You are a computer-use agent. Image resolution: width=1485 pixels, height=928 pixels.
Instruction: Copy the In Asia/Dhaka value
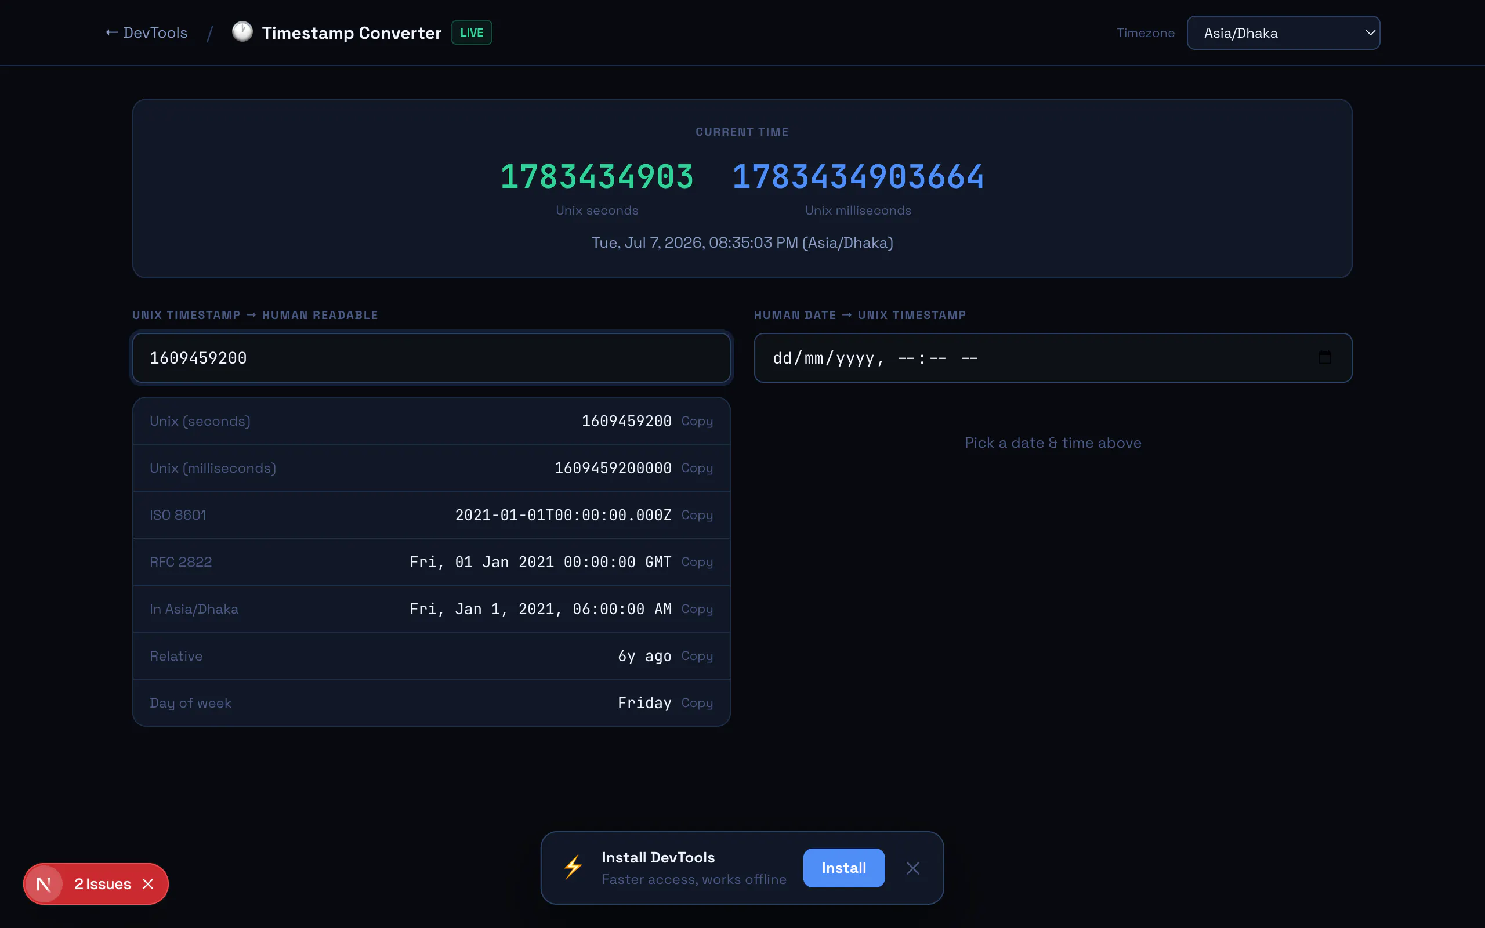pos(697,609)
